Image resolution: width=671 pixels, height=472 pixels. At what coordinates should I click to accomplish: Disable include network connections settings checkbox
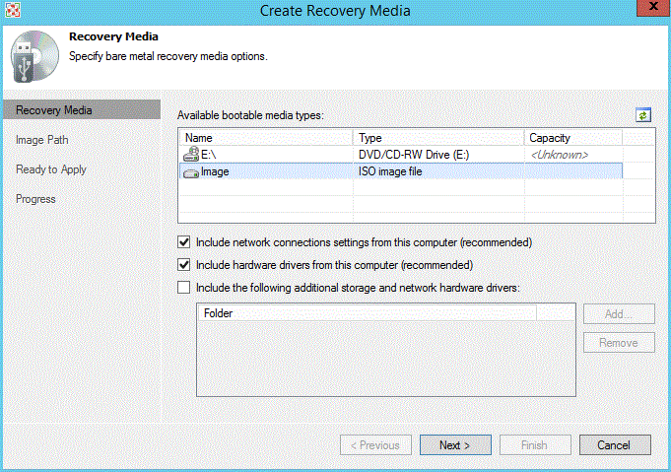coord(183,241)
